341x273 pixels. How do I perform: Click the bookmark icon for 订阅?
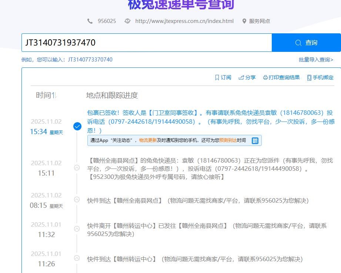(217, 77)
